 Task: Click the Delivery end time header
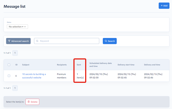point(152,65)
